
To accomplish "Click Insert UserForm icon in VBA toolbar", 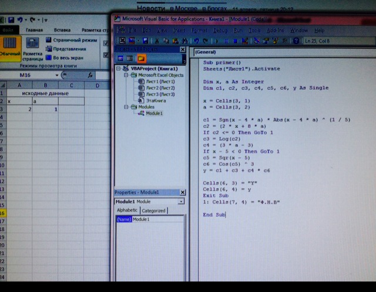I will [x=132, y=41].
